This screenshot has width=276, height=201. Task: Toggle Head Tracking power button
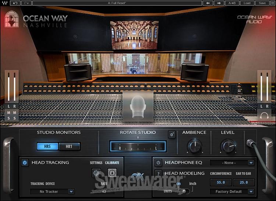pos(25,163)
